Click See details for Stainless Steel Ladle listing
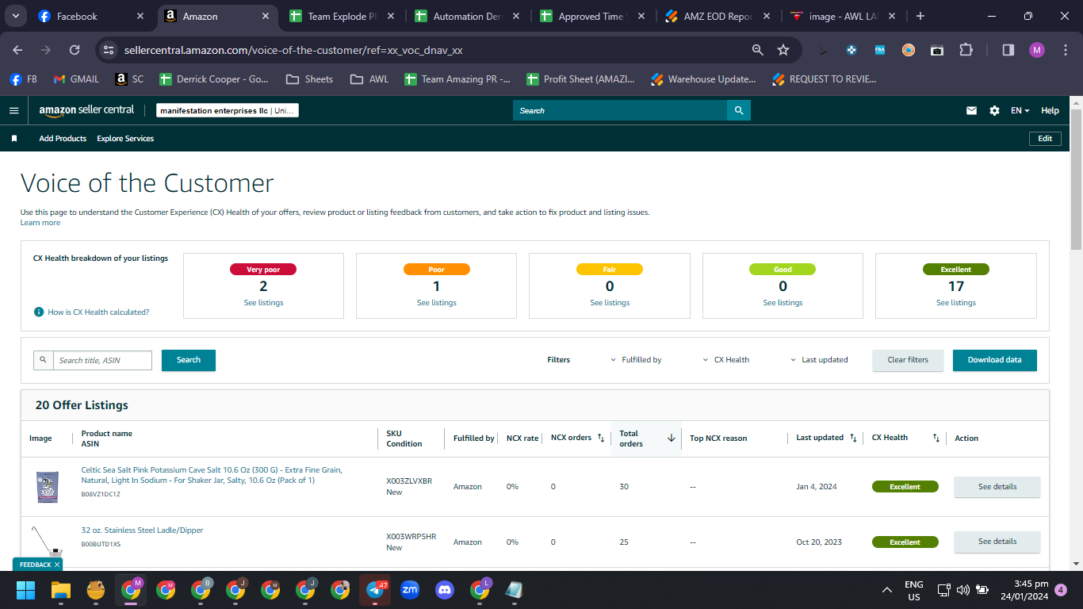 click(x=997, y=542)
